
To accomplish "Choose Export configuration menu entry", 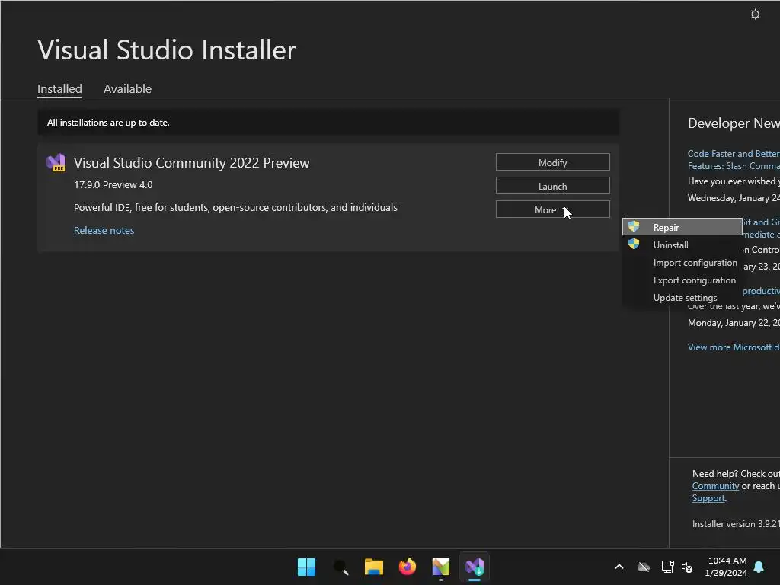I will [682, 280].
